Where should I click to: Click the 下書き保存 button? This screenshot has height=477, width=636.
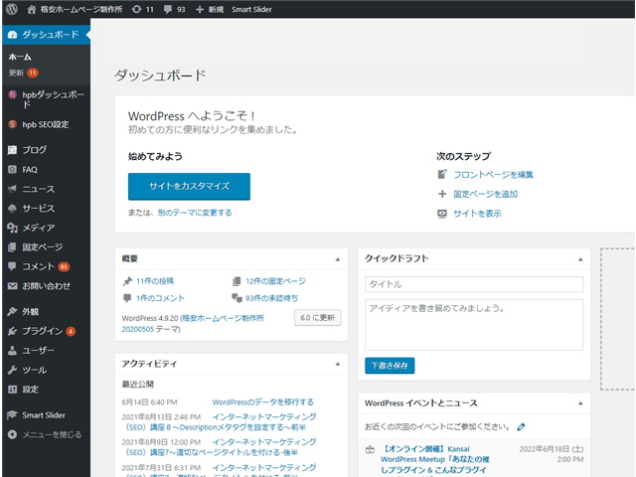pos(390,366)
